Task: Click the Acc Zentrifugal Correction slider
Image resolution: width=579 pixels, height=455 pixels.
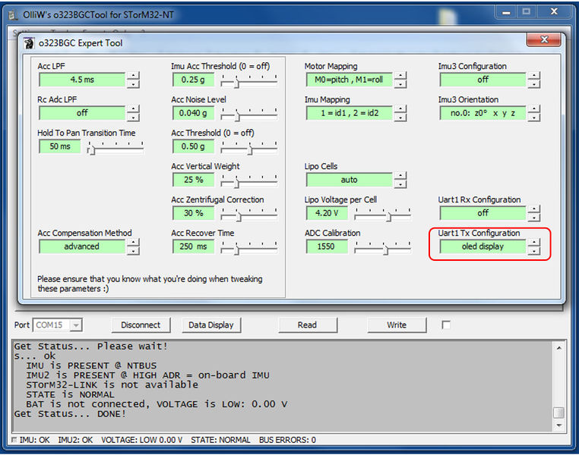Action: point(249,214)
